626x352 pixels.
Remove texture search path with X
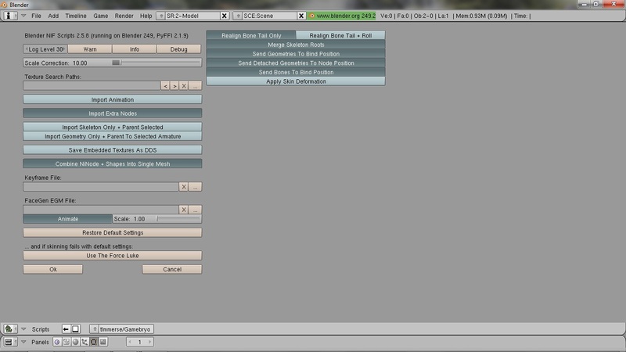tap(184, 86)
